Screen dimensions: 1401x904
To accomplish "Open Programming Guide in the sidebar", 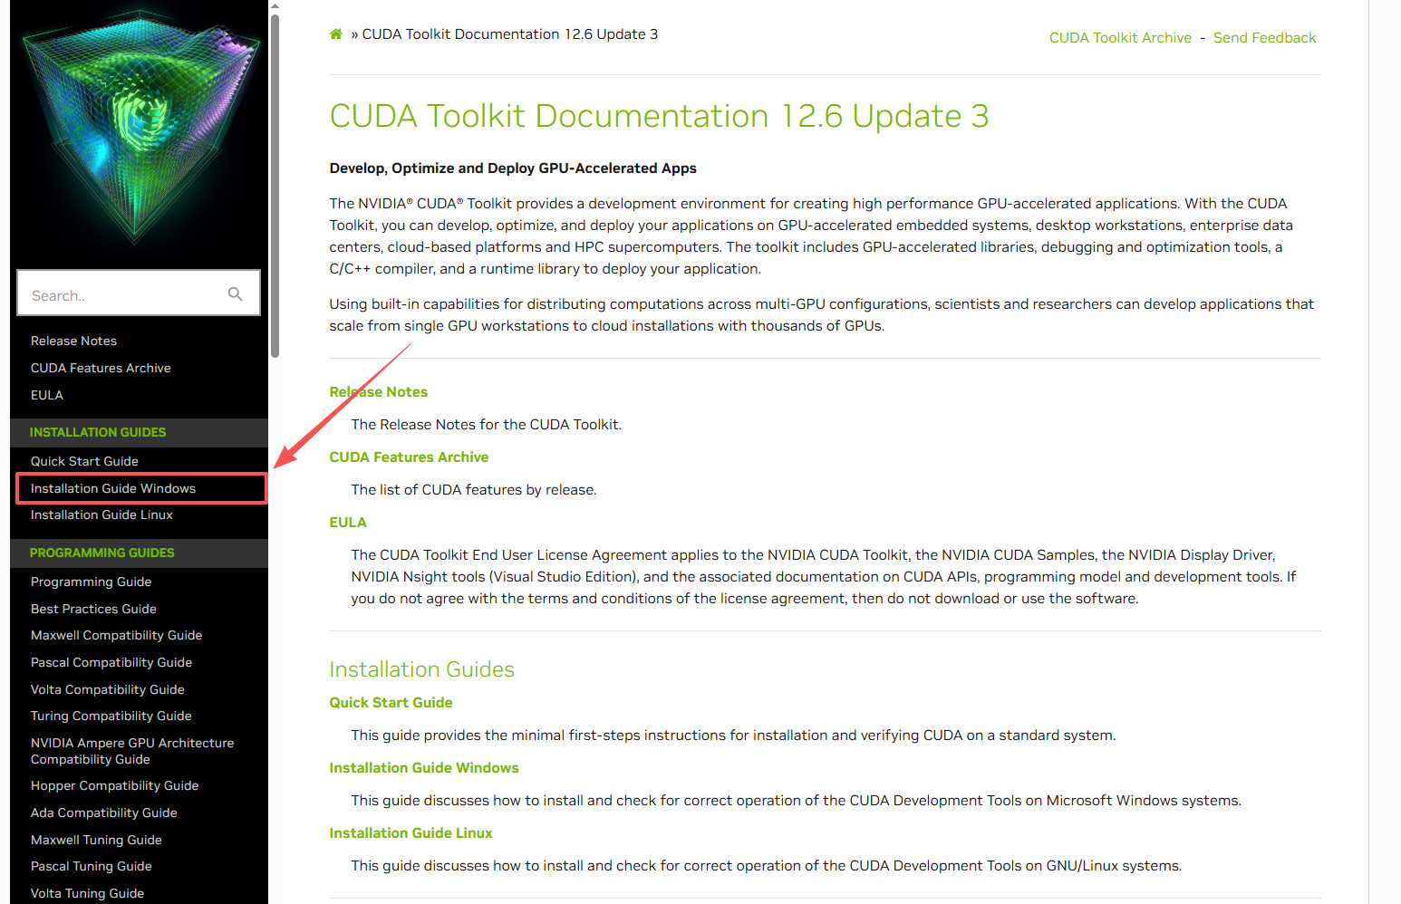I will point(91,582).
